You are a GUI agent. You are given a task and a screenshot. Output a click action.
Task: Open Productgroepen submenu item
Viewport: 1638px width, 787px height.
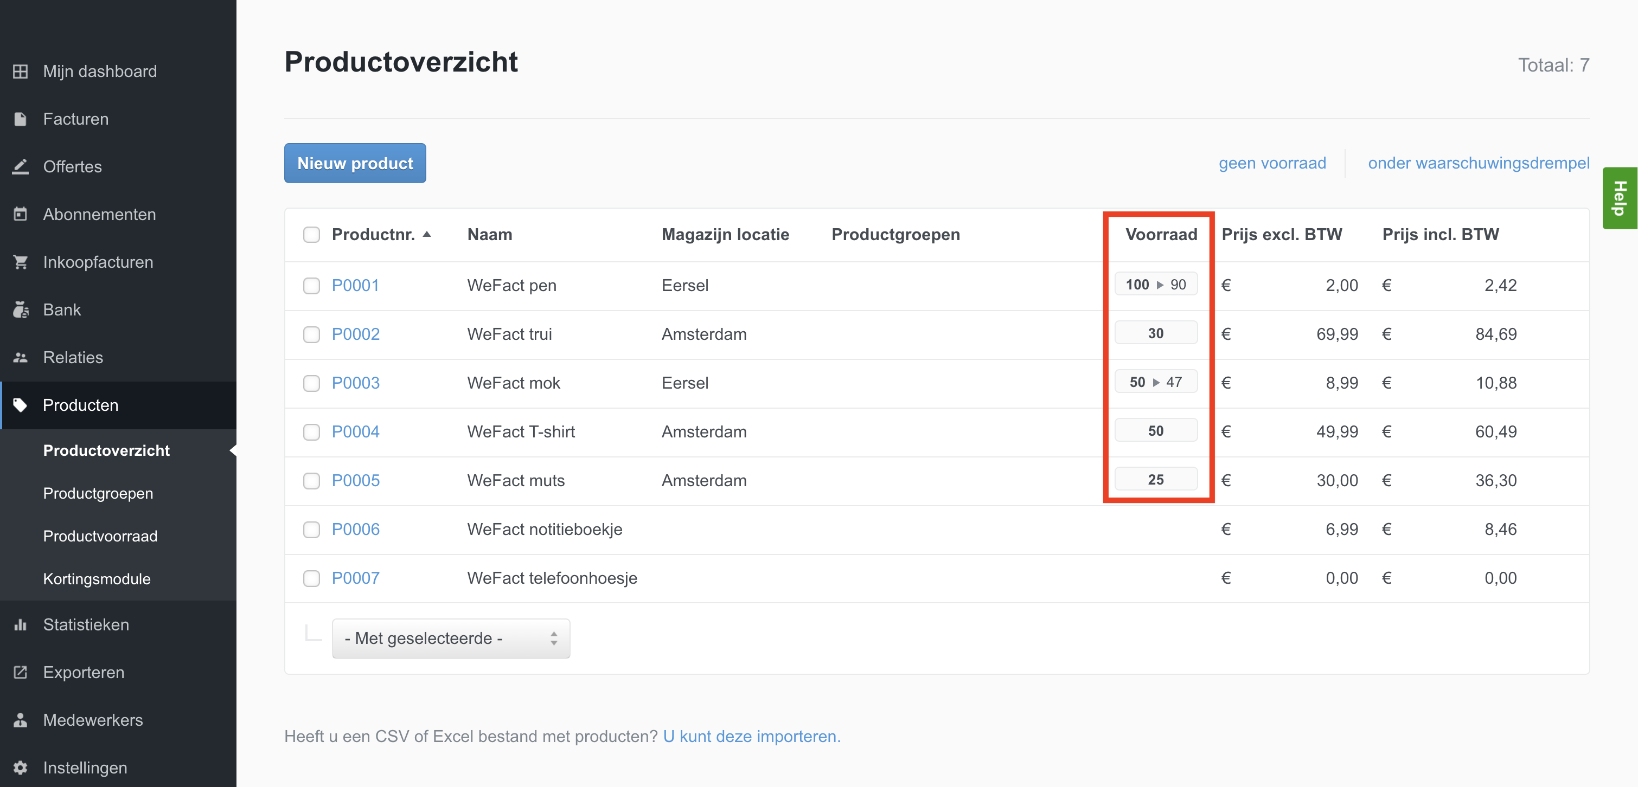(98, 493)
